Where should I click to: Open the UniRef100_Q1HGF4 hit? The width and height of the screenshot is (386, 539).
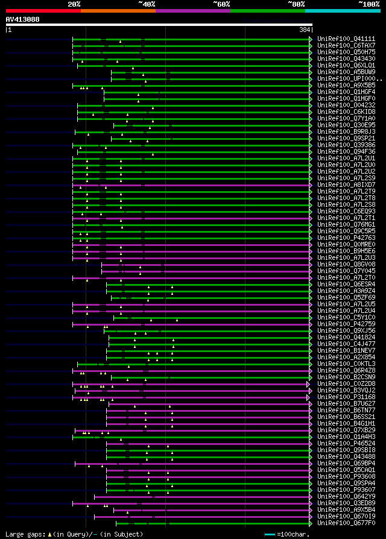pyautogui.click(x=346, y=92)
